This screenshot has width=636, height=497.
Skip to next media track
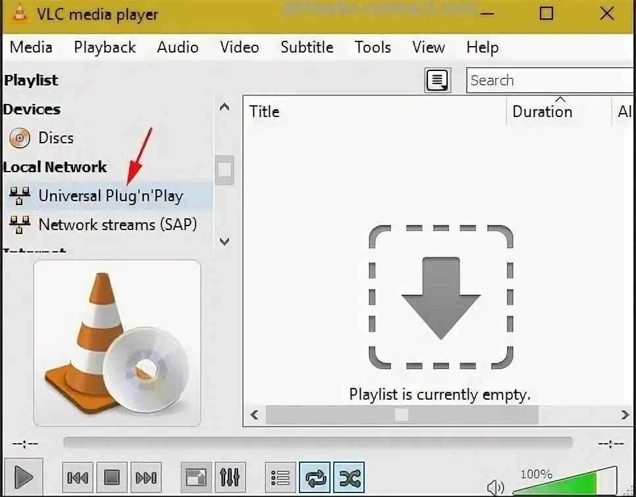click(x=146, y=477)
